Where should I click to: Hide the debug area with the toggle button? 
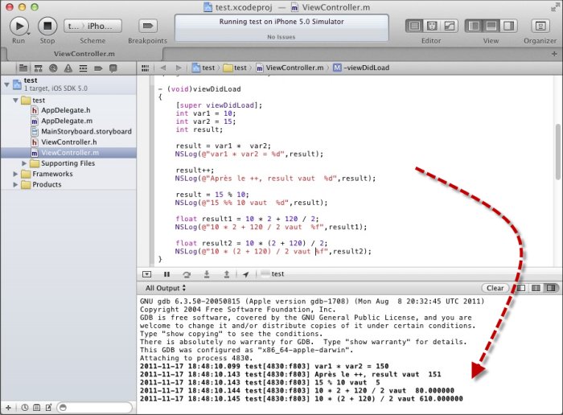pyautogui.click(x=147, y=274)
